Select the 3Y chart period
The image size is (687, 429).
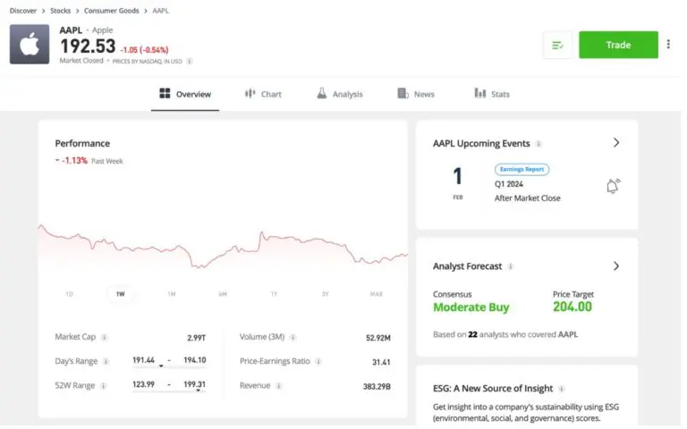[325, 294]
